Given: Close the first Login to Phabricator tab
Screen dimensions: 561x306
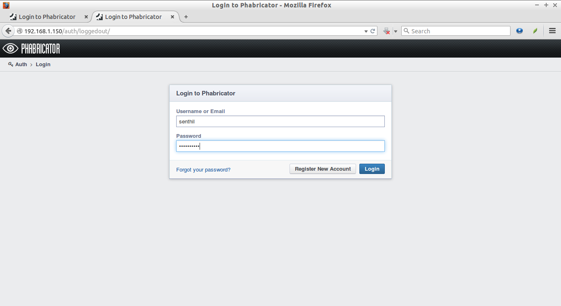Looking at the screenshot, I should point(86,17).
